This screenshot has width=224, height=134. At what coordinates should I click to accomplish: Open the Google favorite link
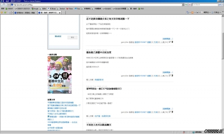pos(35,9)
